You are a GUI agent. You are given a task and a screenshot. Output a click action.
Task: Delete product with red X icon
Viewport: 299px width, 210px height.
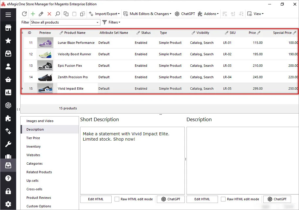pos(49,14)
